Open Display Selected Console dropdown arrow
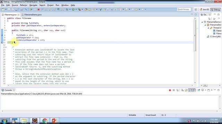Image resolution: width=222 pixels, height=124 pixels. pos(205,90)
